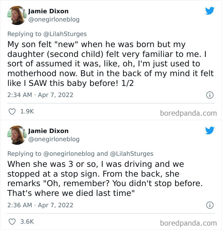Open @onegirloneblog handle in first tweet header

[x=54, y=20]
